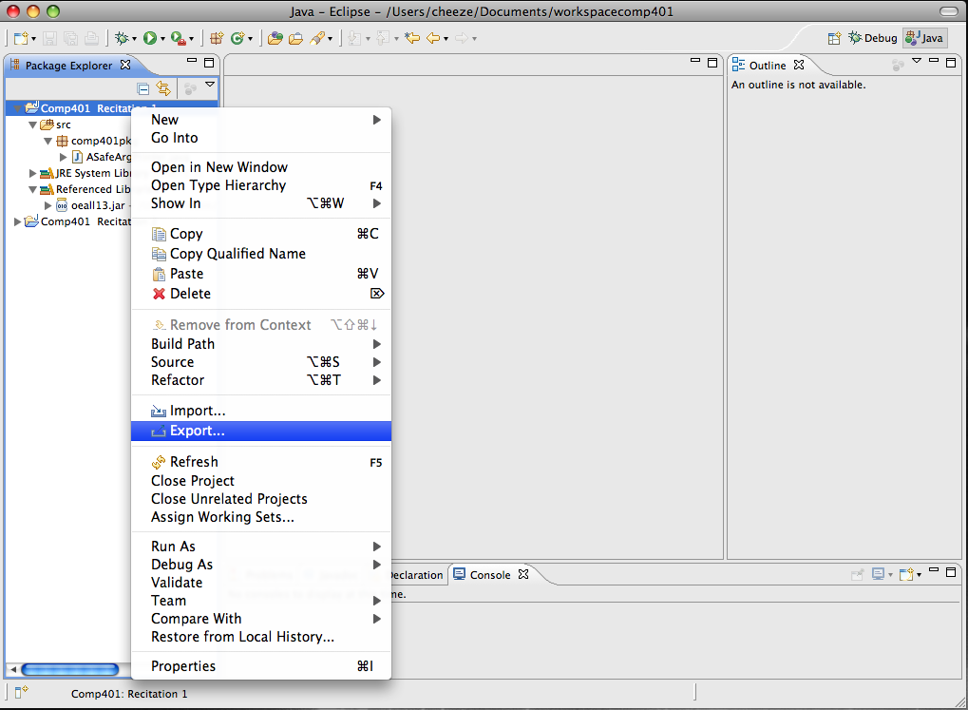
Task: Maximize the Package Explorer view
Action: [209, 63]
